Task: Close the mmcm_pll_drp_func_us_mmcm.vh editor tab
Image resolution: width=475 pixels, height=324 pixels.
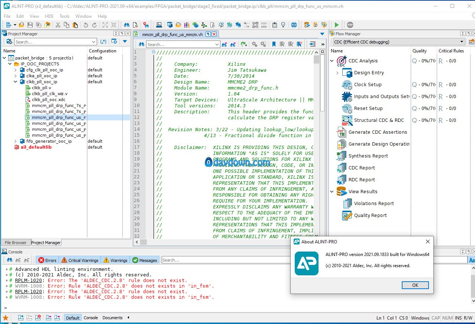Action: coord(214,34)
